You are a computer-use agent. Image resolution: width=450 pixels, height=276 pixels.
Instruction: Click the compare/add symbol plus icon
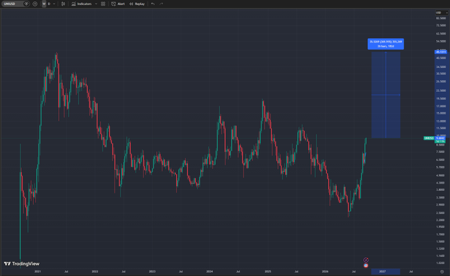click(x=35, y=4)
